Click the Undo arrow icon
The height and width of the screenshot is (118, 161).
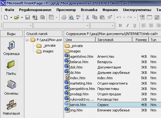click(119, 17)
